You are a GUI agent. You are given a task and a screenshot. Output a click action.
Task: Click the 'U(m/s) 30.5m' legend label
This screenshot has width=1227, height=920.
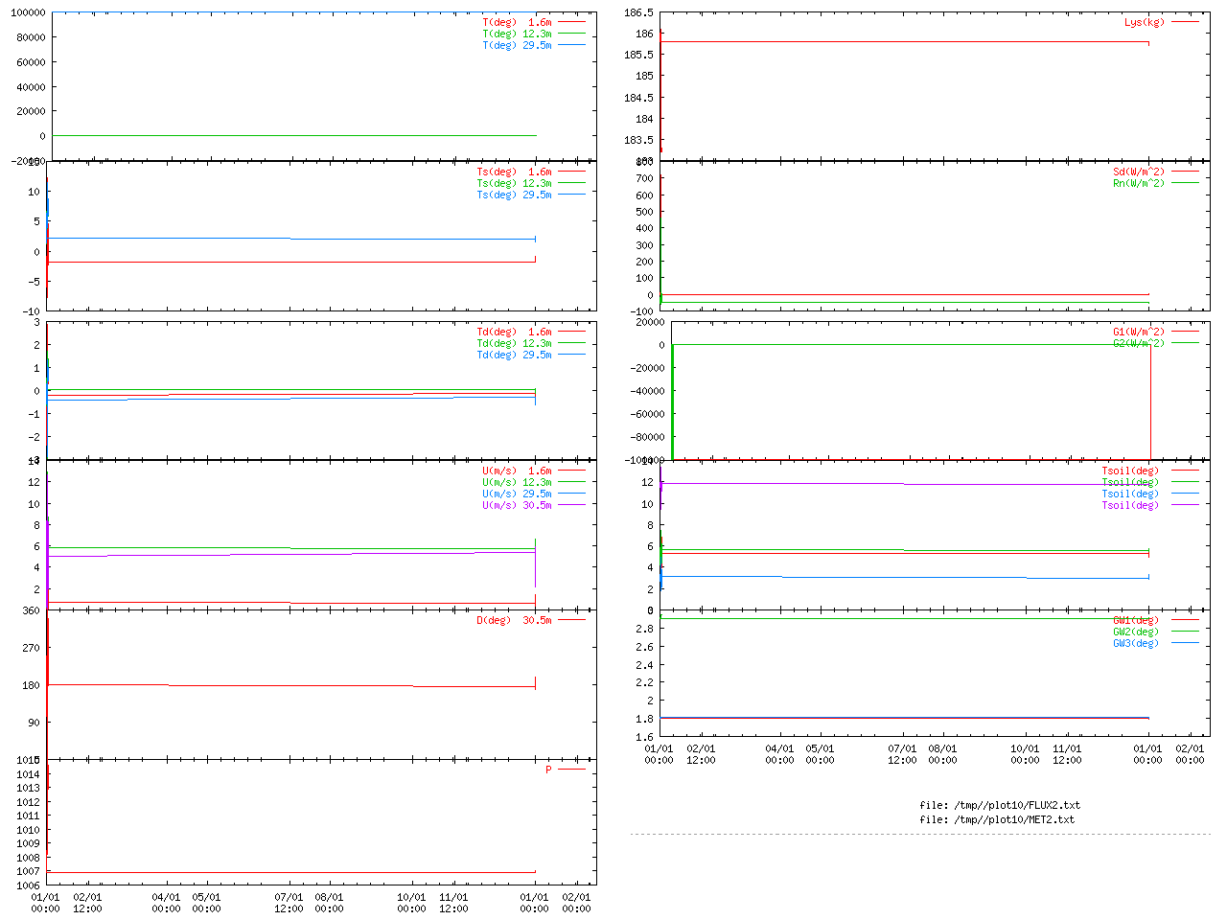point(517,506)
